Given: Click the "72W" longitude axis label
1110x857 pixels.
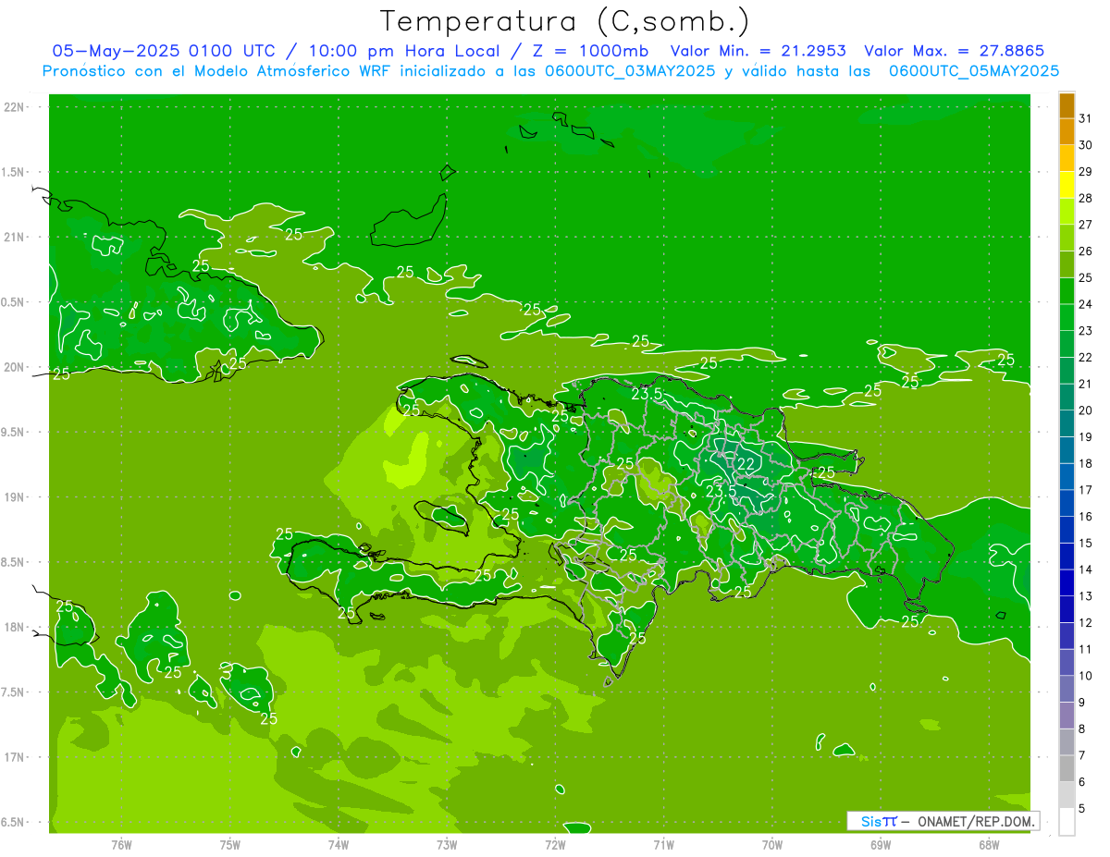Looking at the screenshot, I should (x=555, y=845).
